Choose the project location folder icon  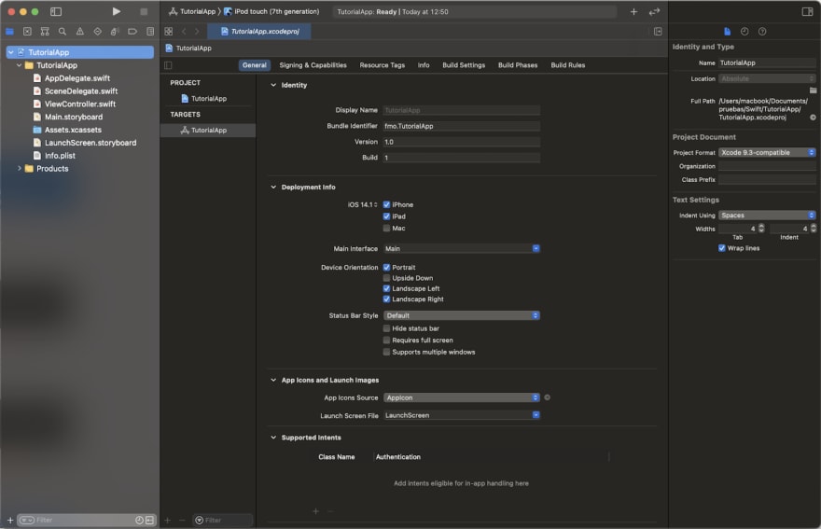pos(813,90)
